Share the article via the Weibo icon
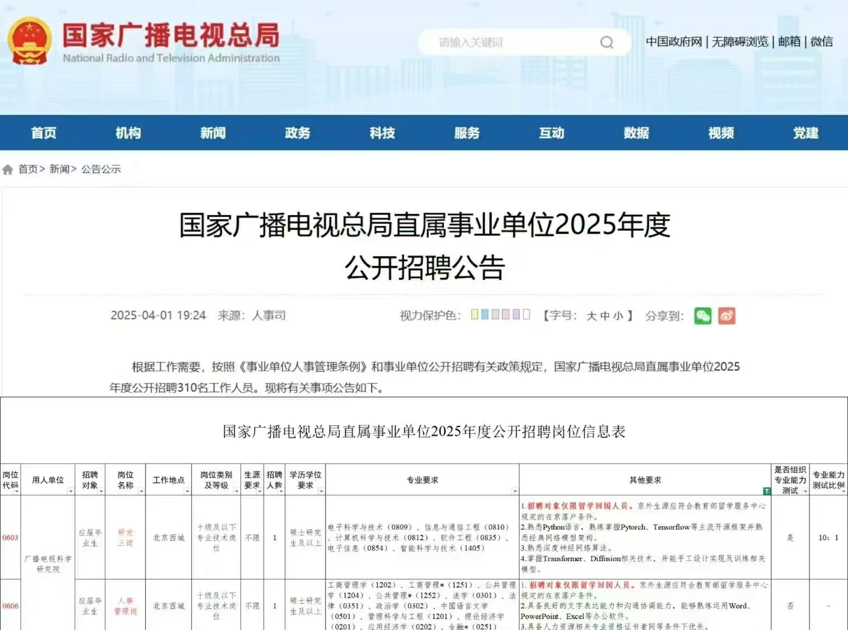The image size is (848, 630). click(727, 316)
